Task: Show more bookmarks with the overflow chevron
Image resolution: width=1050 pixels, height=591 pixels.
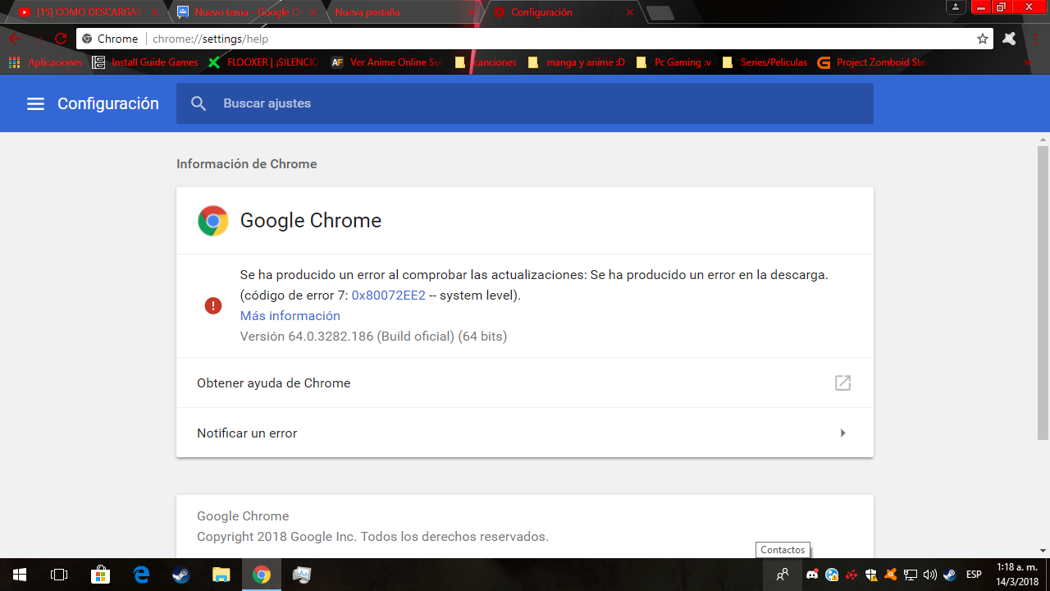Action: pyautogui.click(x=1028, y=62)
